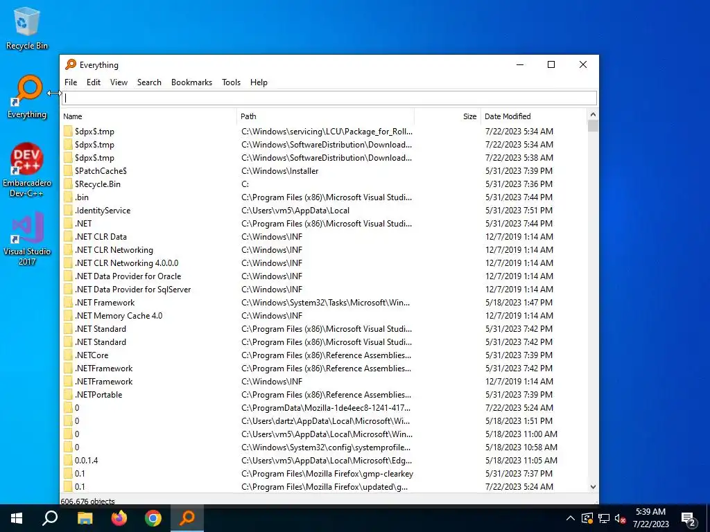Minimize the Everything window

point(520,64)
